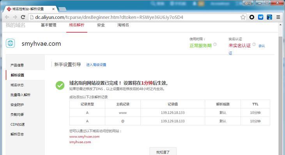Close the 域名控制台 browser tab
The width and height of the screenshot is (285, 155).
click(x=53, y=9)
